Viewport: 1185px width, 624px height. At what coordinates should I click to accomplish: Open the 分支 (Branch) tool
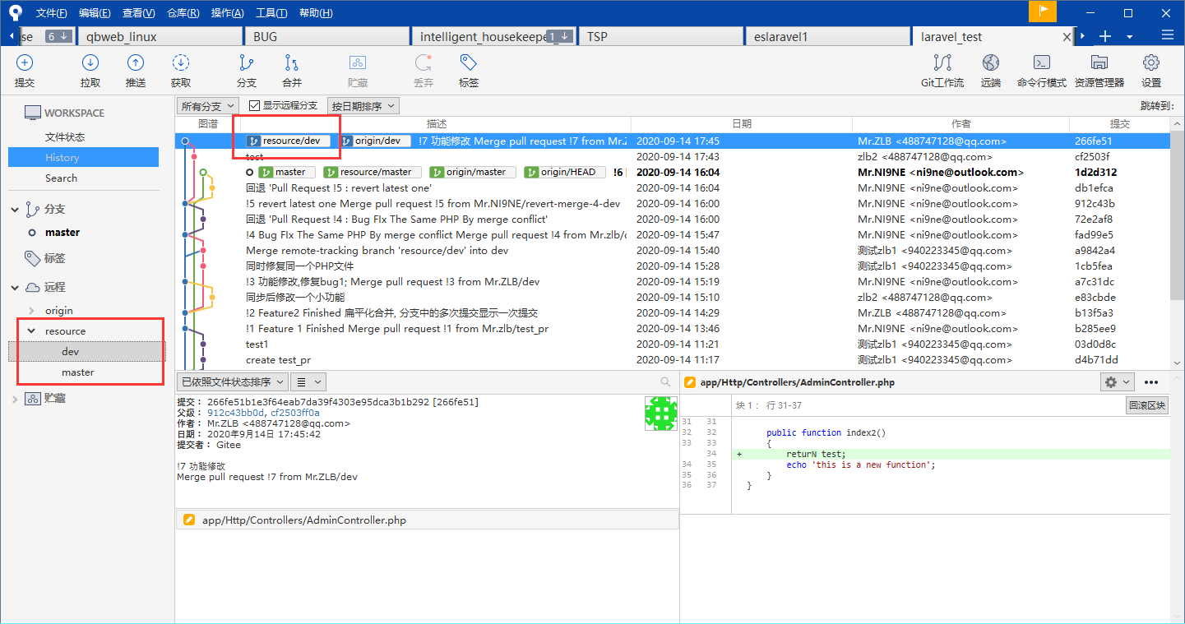pos(246,63)
